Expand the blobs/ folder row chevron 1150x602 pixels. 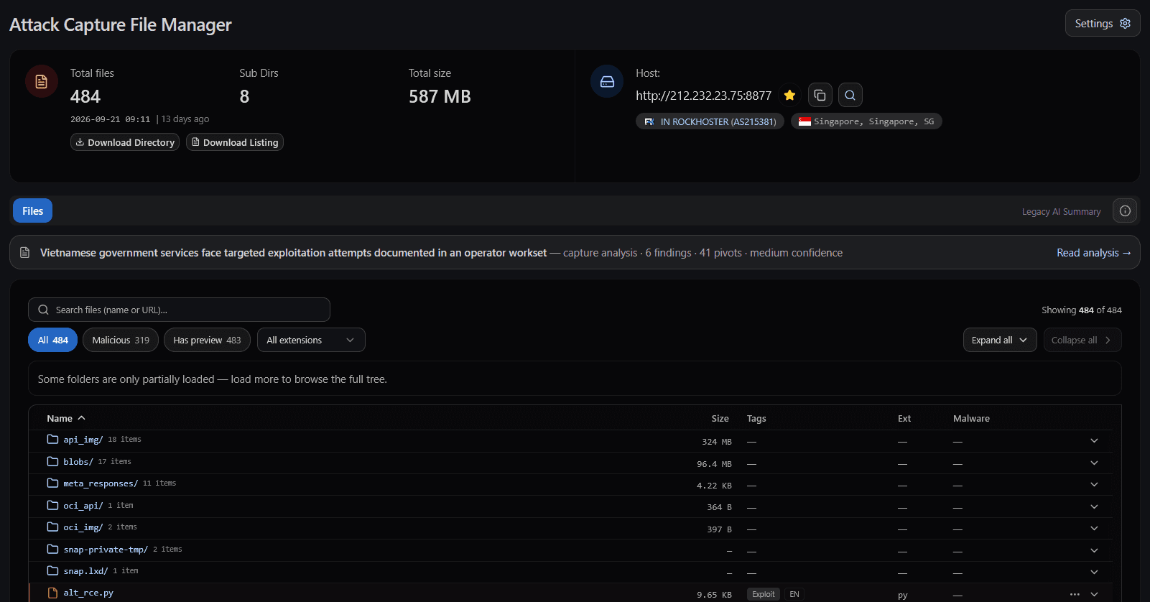(1094, 463)
